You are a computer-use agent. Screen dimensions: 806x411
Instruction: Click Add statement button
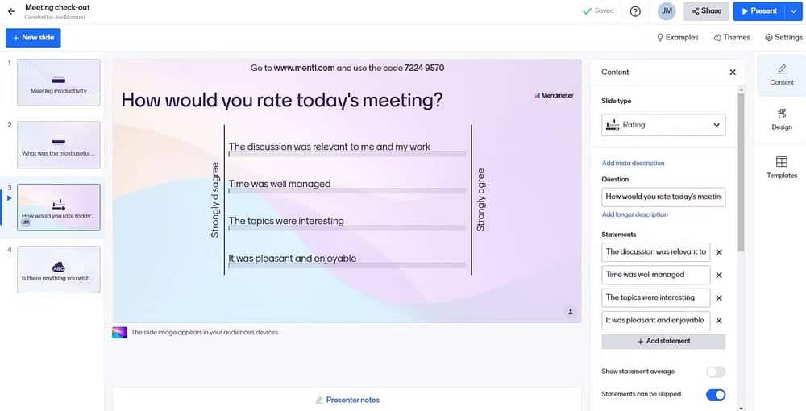point(663,342)
